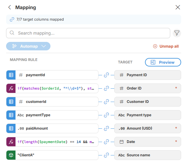This screenshot has height=163, width=186.
Task: Click Unmap all
Action: click(x=166, y=46)
